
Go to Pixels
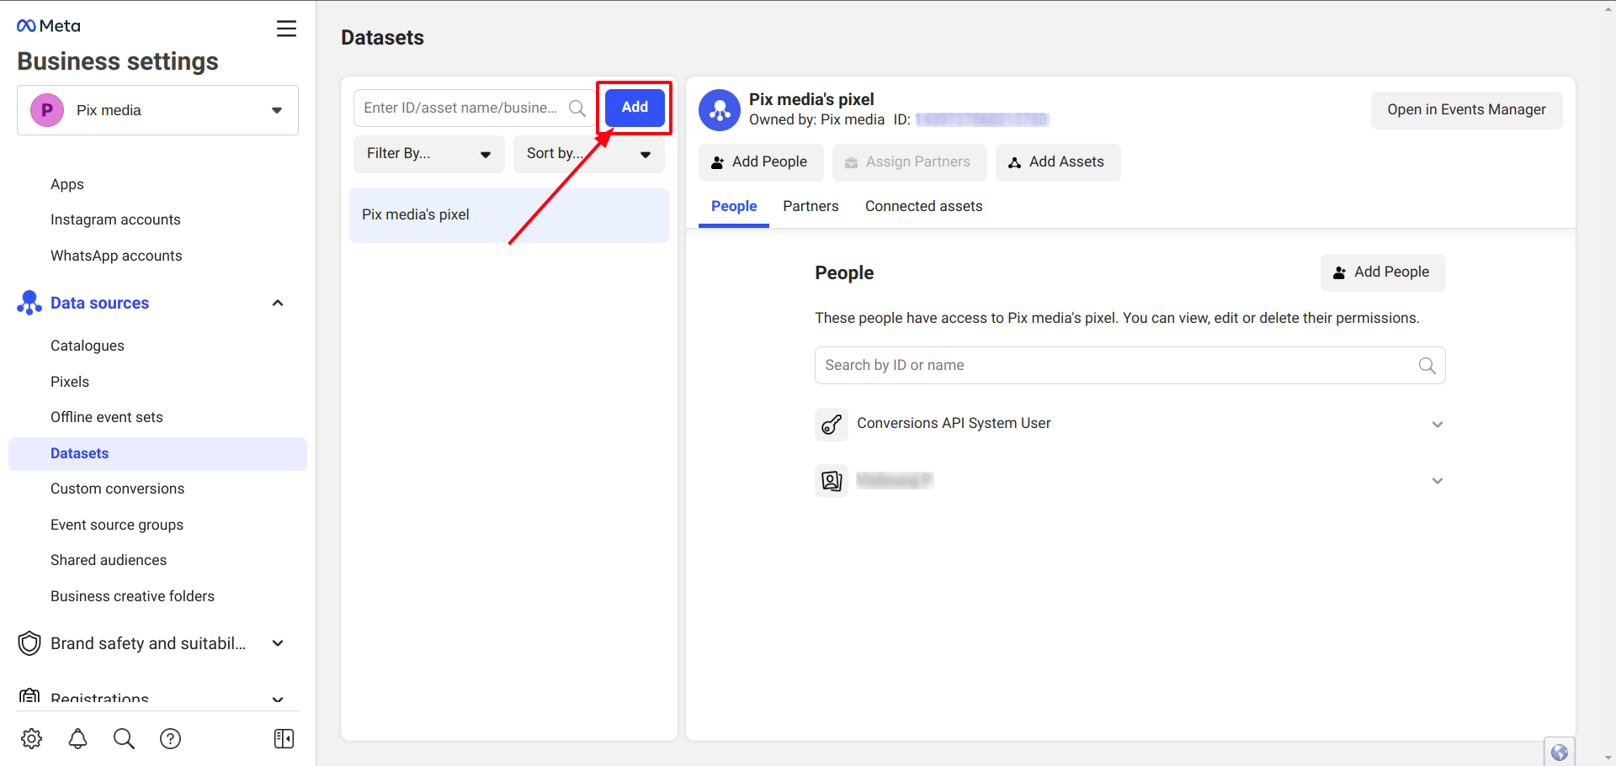point(70,382)
